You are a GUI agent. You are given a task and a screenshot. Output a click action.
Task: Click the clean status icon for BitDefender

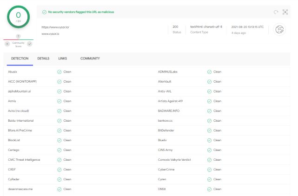(x=209, y=131)
